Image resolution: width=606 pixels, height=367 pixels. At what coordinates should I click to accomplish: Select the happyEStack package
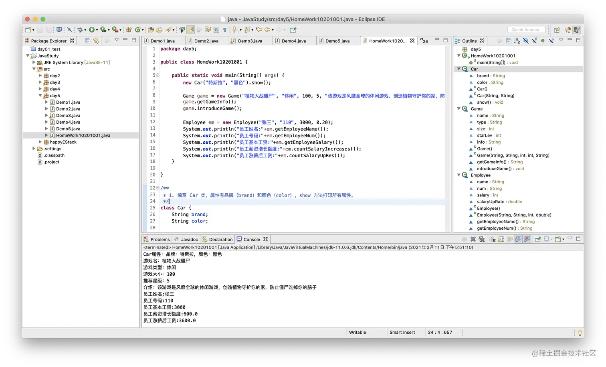click(x=63, y=142)
